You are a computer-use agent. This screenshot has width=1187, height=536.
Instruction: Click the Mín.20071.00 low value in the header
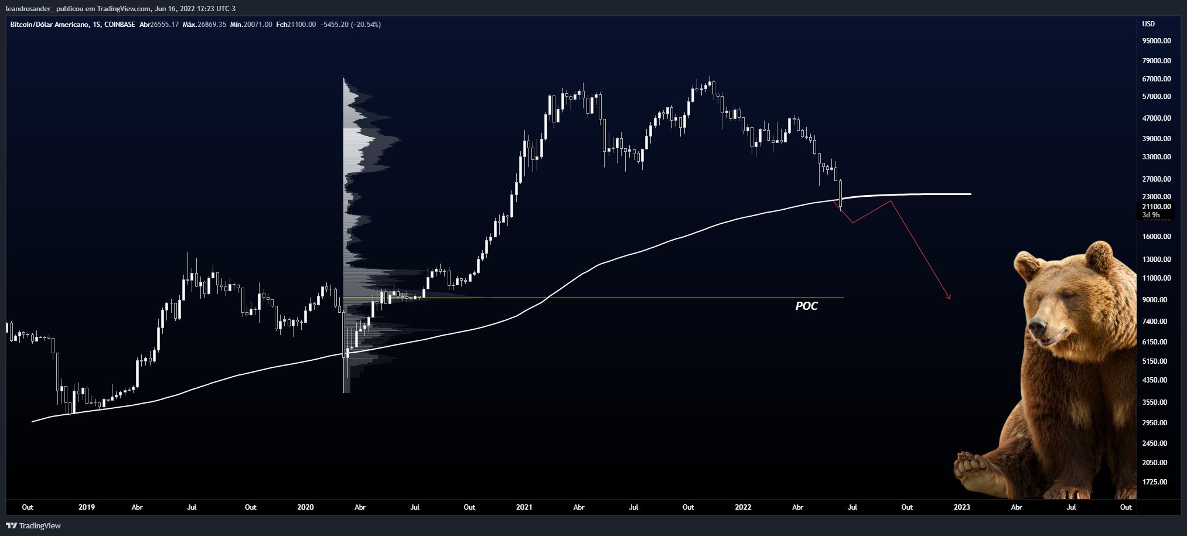251,25
